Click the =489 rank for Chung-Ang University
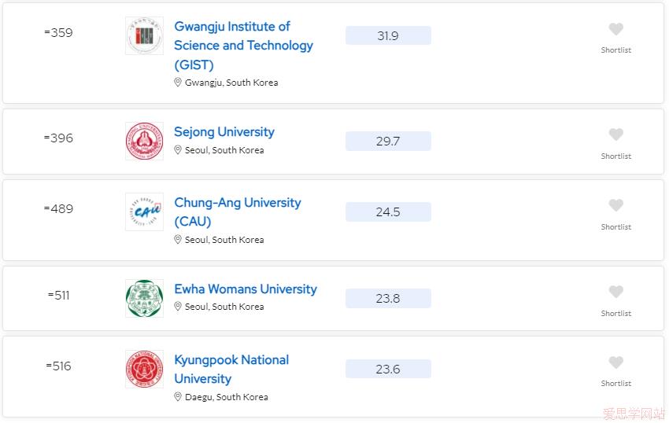 pyautogui.click(x=58, y=208)
